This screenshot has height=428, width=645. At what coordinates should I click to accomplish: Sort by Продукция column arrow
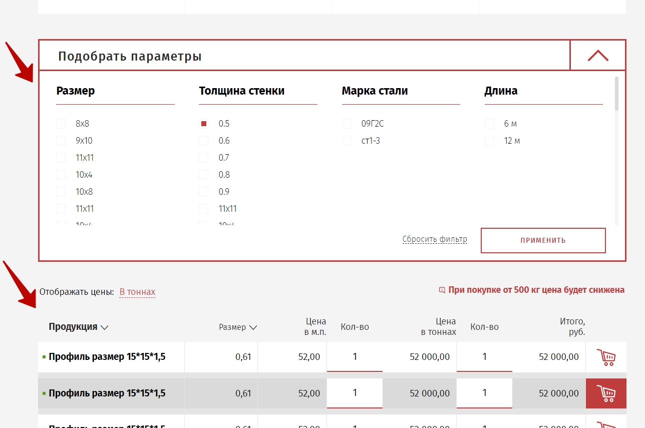104,327
